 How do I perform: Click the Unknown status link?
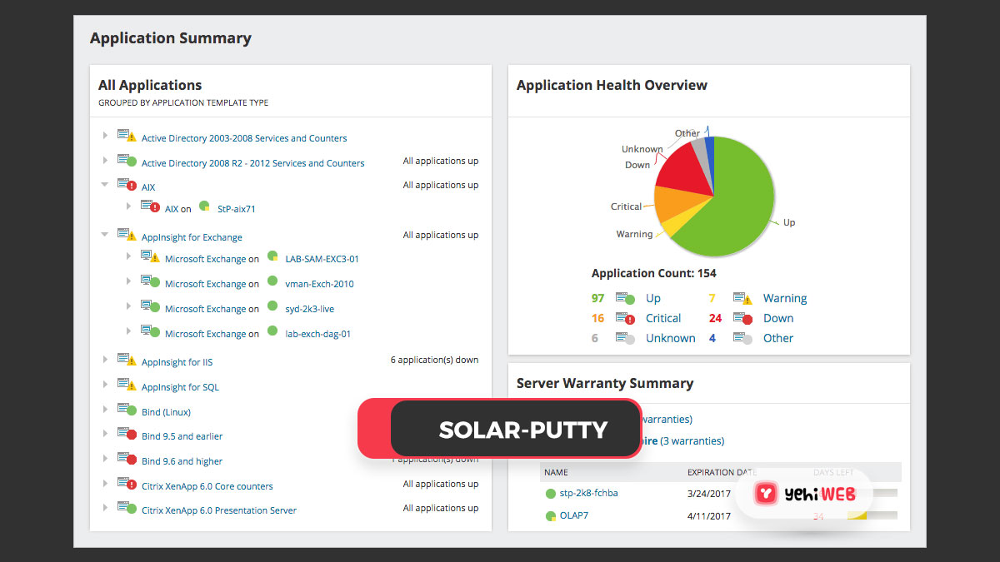coord(670,338)
